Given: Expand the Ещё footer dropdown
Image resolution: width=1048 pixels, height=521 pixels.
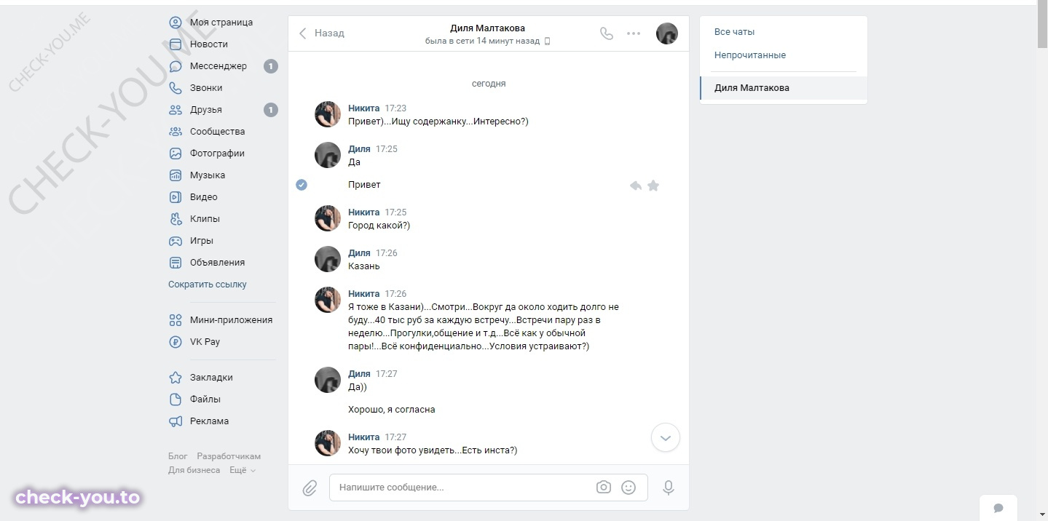Looking at the screenshot, I should coord(243,470).
